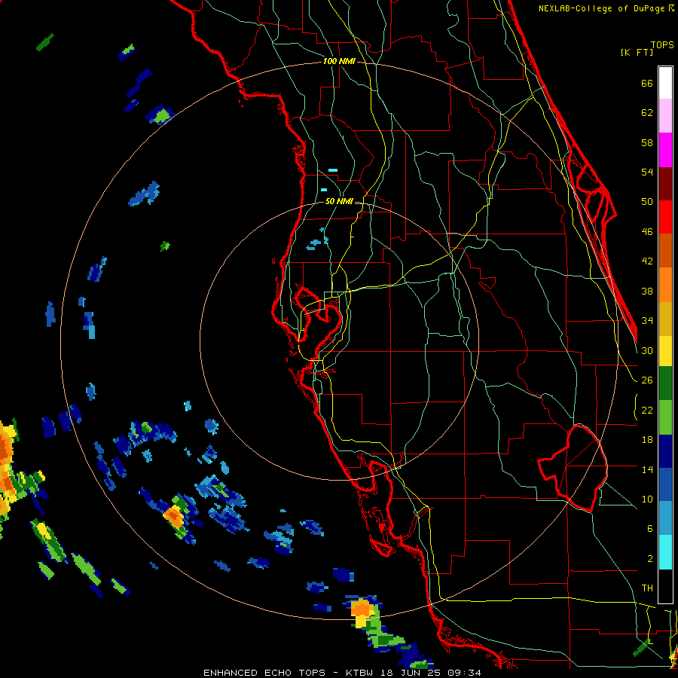Click the 22 value on legend scale
Viewport: 678px width, 678px height.
[647, 410]
